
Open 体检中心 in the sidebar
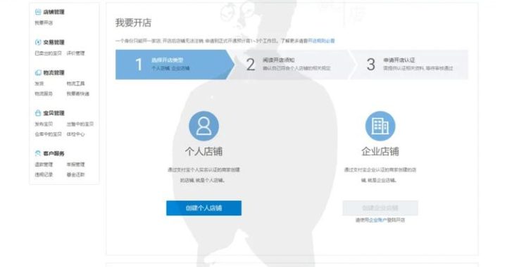[75, 134]
